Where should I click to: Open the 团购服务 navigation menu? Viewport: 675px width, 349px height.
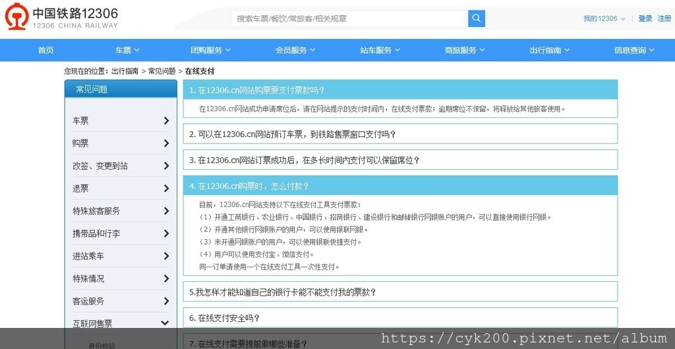(x=210, y=50)
